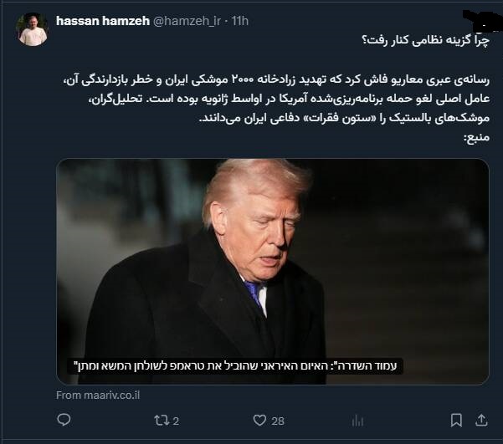This screenshot has height=444, width=503.
Task: Click the 11h timestamp
Action: click(239, 21)
